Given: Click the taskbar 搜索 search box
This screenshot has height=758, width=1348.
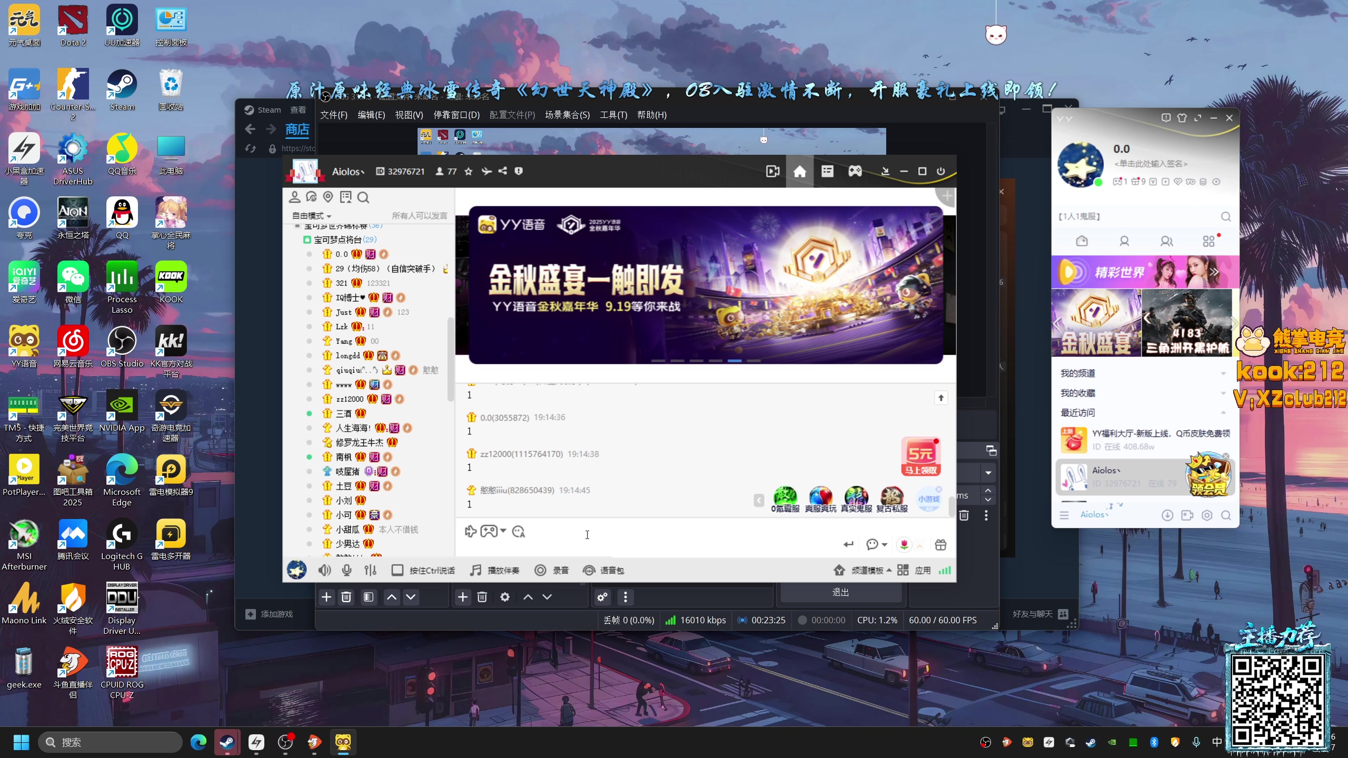Looking at the screenshot, I should click(110, 742).
